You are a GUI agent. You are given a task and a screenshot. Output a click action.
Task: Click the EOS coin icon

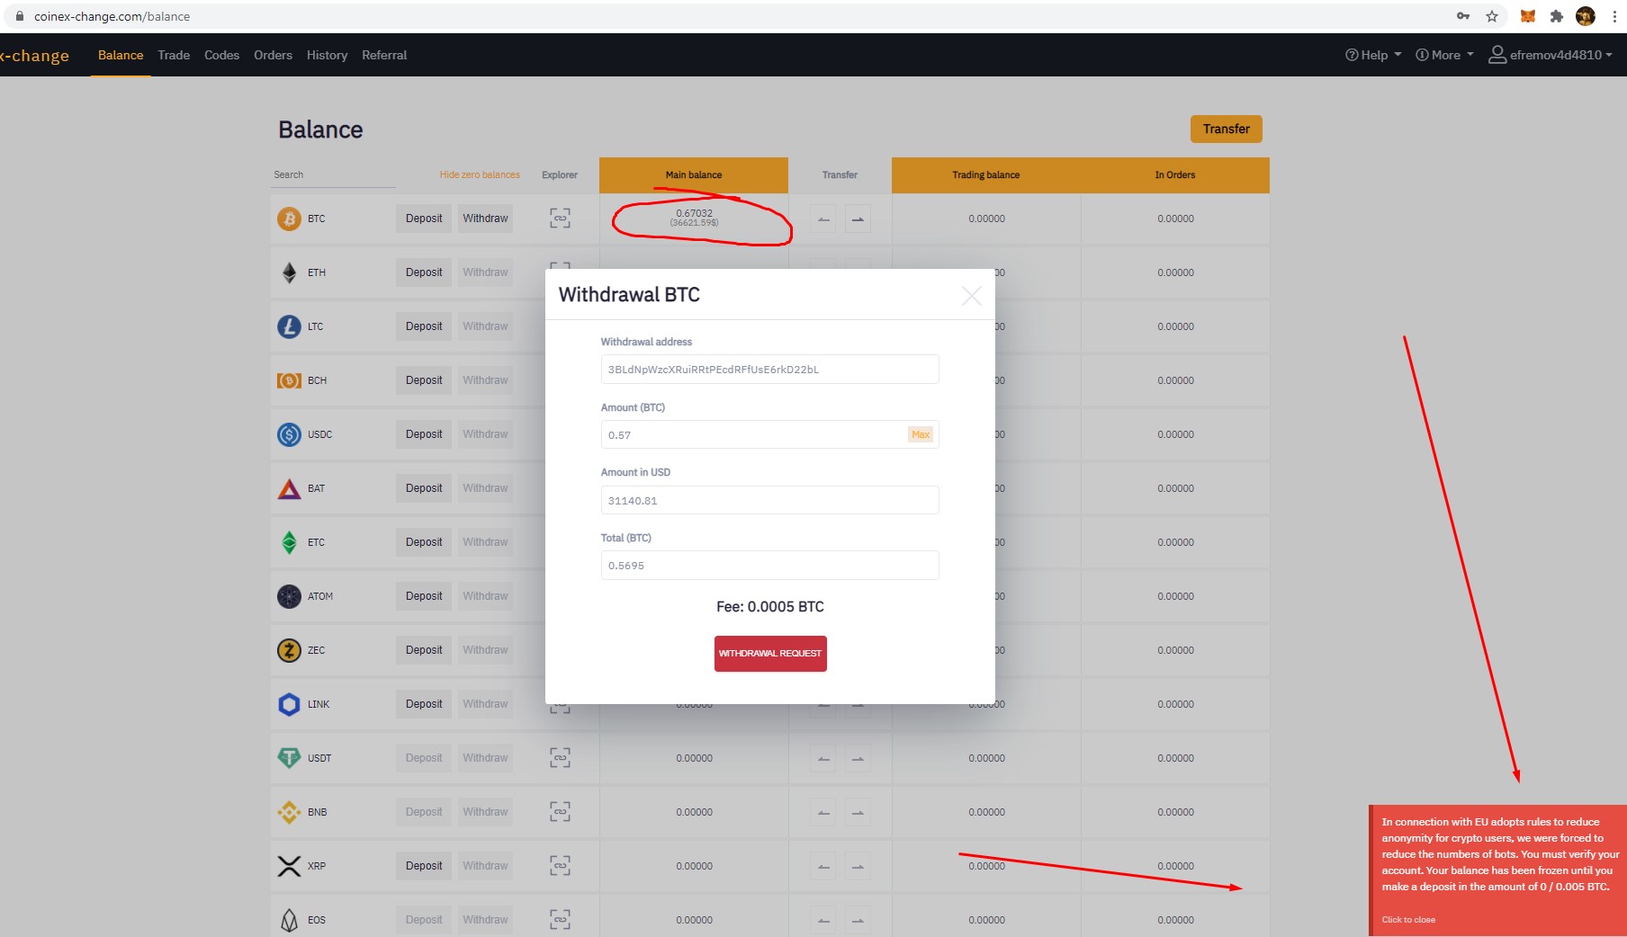click(289, 920)
